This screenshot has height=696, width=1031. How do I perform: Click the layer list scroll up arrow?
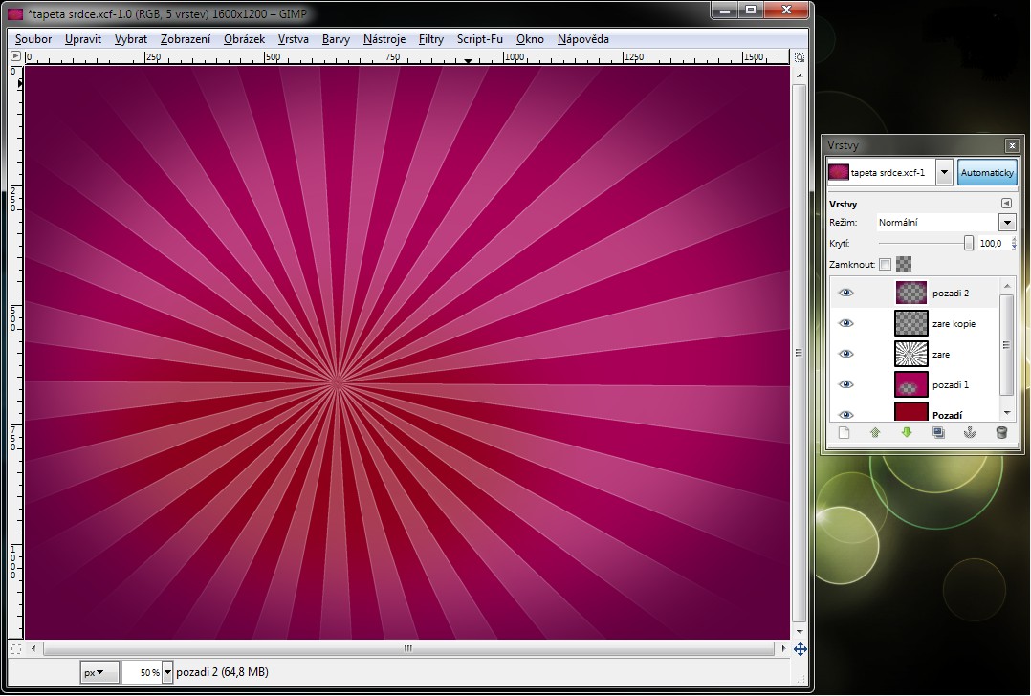(x=1007, y=286)
